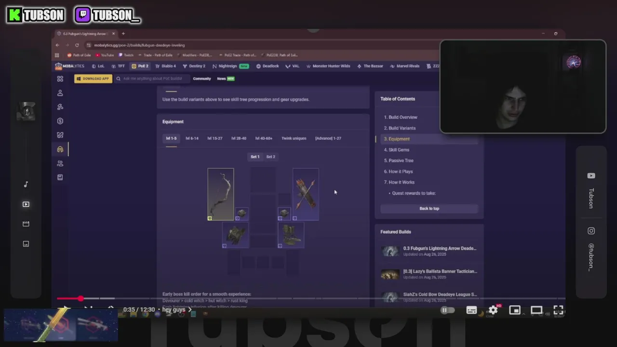Open the dollar-sign shield icon in sidebar
Screen dimensions: 617x347
(60, 121)
